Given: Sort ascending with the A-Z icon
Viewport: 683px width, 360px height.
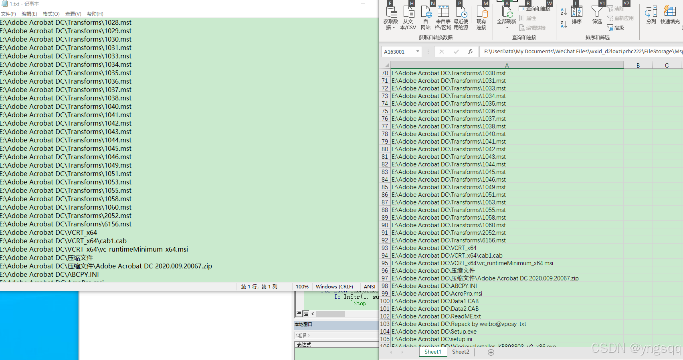Looking at the screenshot, I should 564,12.
